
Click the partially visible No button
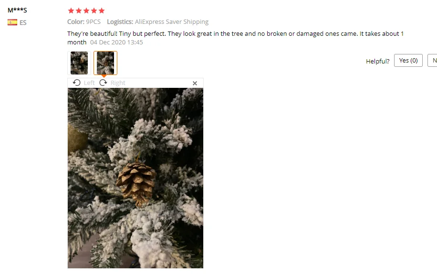tap(433, 61)
